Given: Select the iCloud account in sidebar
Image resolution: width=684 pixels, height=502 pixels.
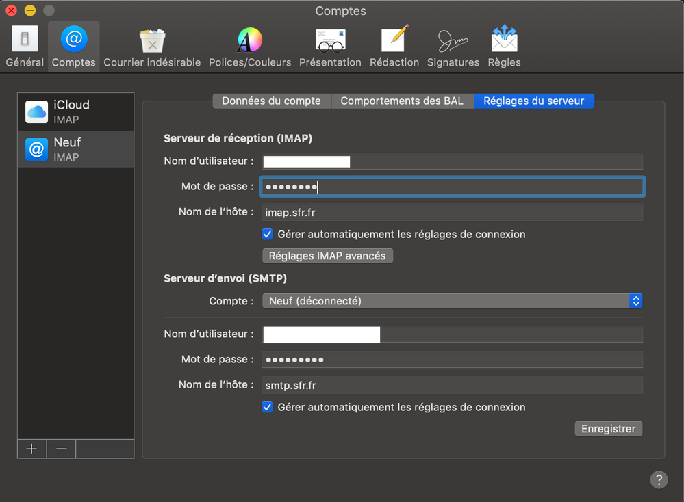Looking at the screenshot, I should coord(75,111).
